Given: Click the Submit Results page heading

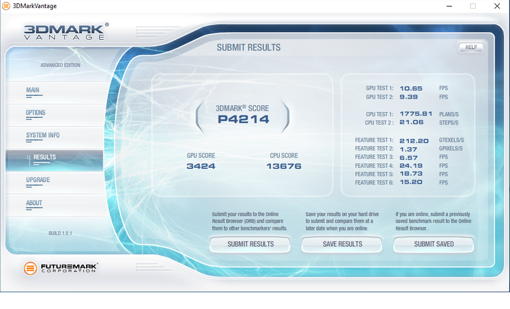Looking at the screenshot, I should click(248, 48).
